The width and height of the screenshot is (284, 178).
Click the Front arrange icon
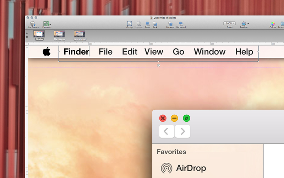[148, 23]
